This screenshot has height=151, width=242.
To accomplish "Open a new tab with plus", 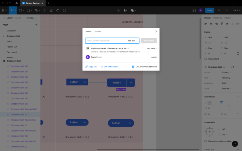I will click(48, 3).
